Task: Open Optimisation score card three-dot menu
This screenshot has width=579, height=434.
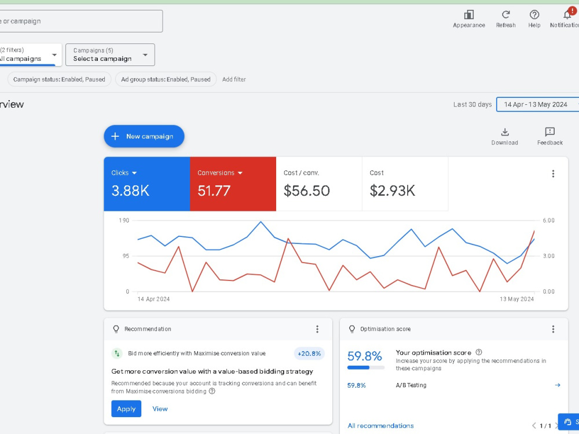Action: pyautogui.click(x=553, y=329)
